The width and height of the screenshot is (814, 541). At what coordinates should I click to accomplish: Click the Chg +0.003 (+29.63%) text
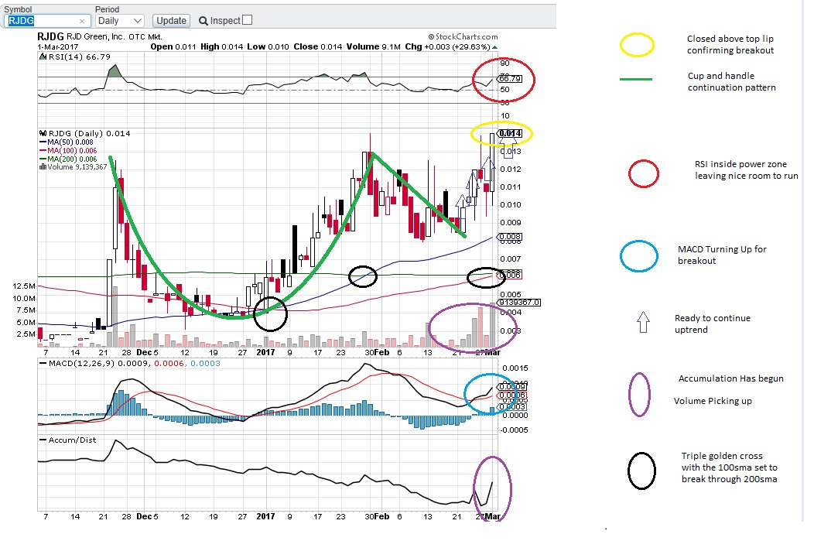[447, 46]
